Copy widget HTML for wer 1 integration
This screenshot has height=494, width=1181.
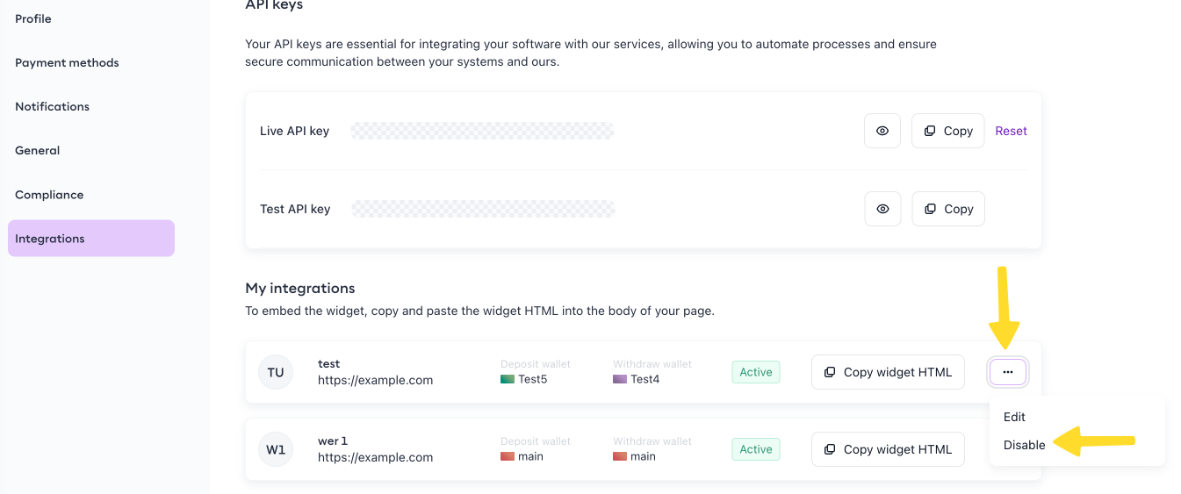point(888,449)
